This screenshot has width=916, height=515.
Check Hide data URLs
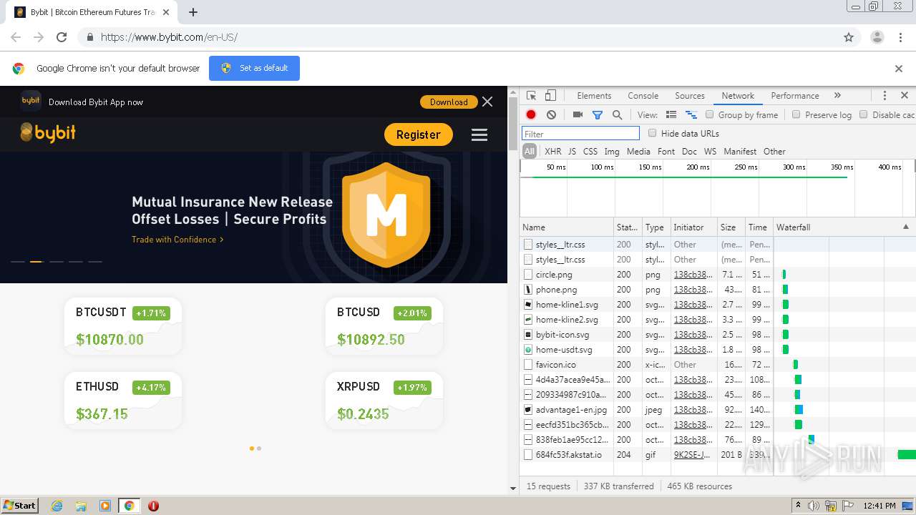[x=652, y=133]
